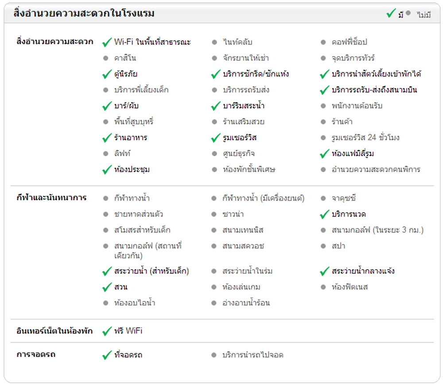Click the green มี legend checkmark in header

[x=391, y=14]
